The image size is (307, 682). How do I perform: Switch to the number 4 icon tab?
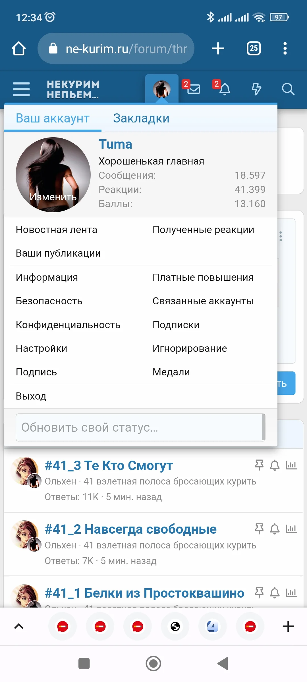tap(213, 626)
